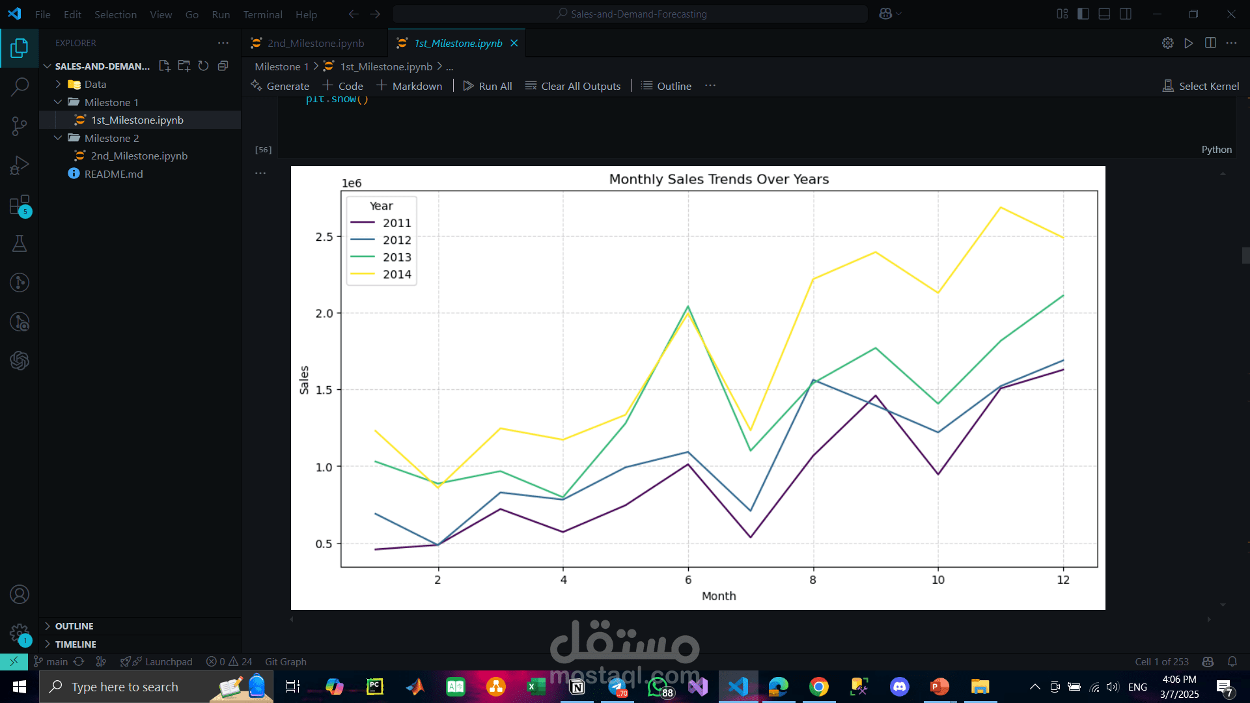Open the Source Control view
The width and height of the screenshot is (1250, 703).
pyautogui.click(x=20, y=126)
